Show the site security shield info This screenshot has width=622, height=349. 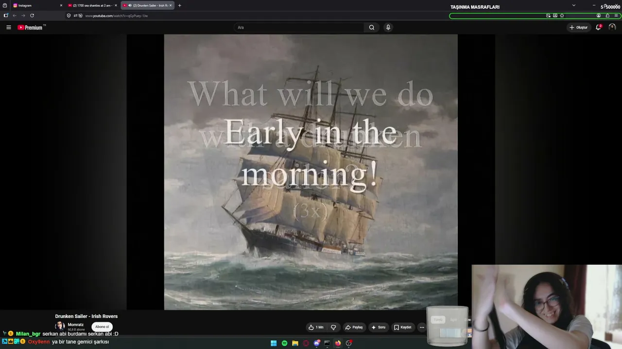click(69, 16)
